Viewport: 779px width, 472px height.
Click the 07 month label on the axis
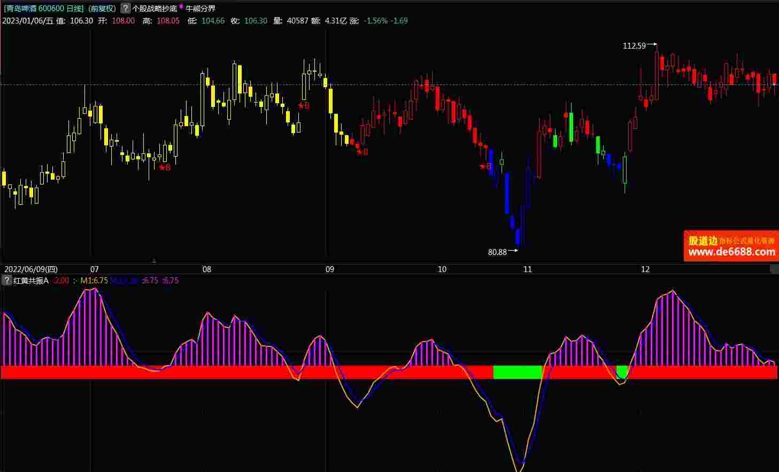pyautogui.click(x=95, y=269)
